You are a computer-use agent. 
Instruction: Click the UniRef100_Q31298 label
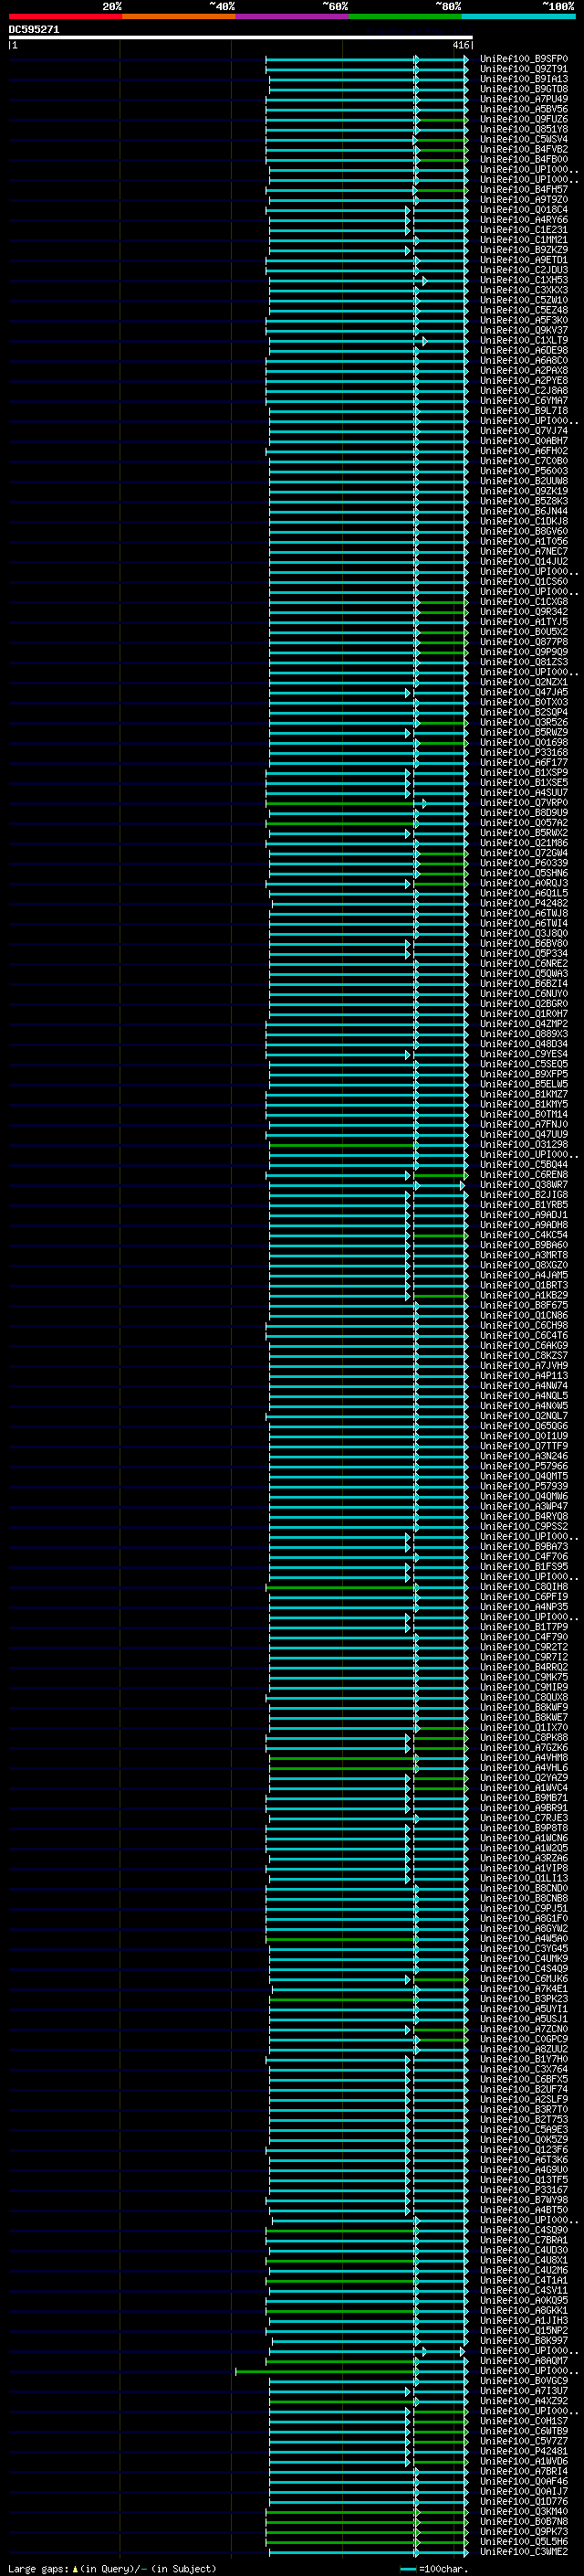point(523,1144)
